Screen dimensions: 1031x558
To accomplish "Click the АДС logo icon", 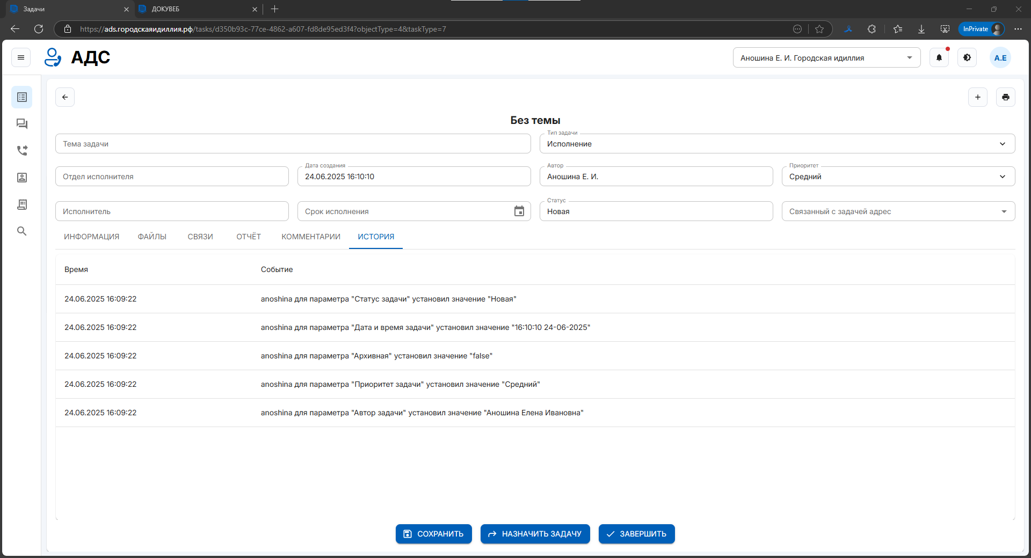I will point(53,57).
